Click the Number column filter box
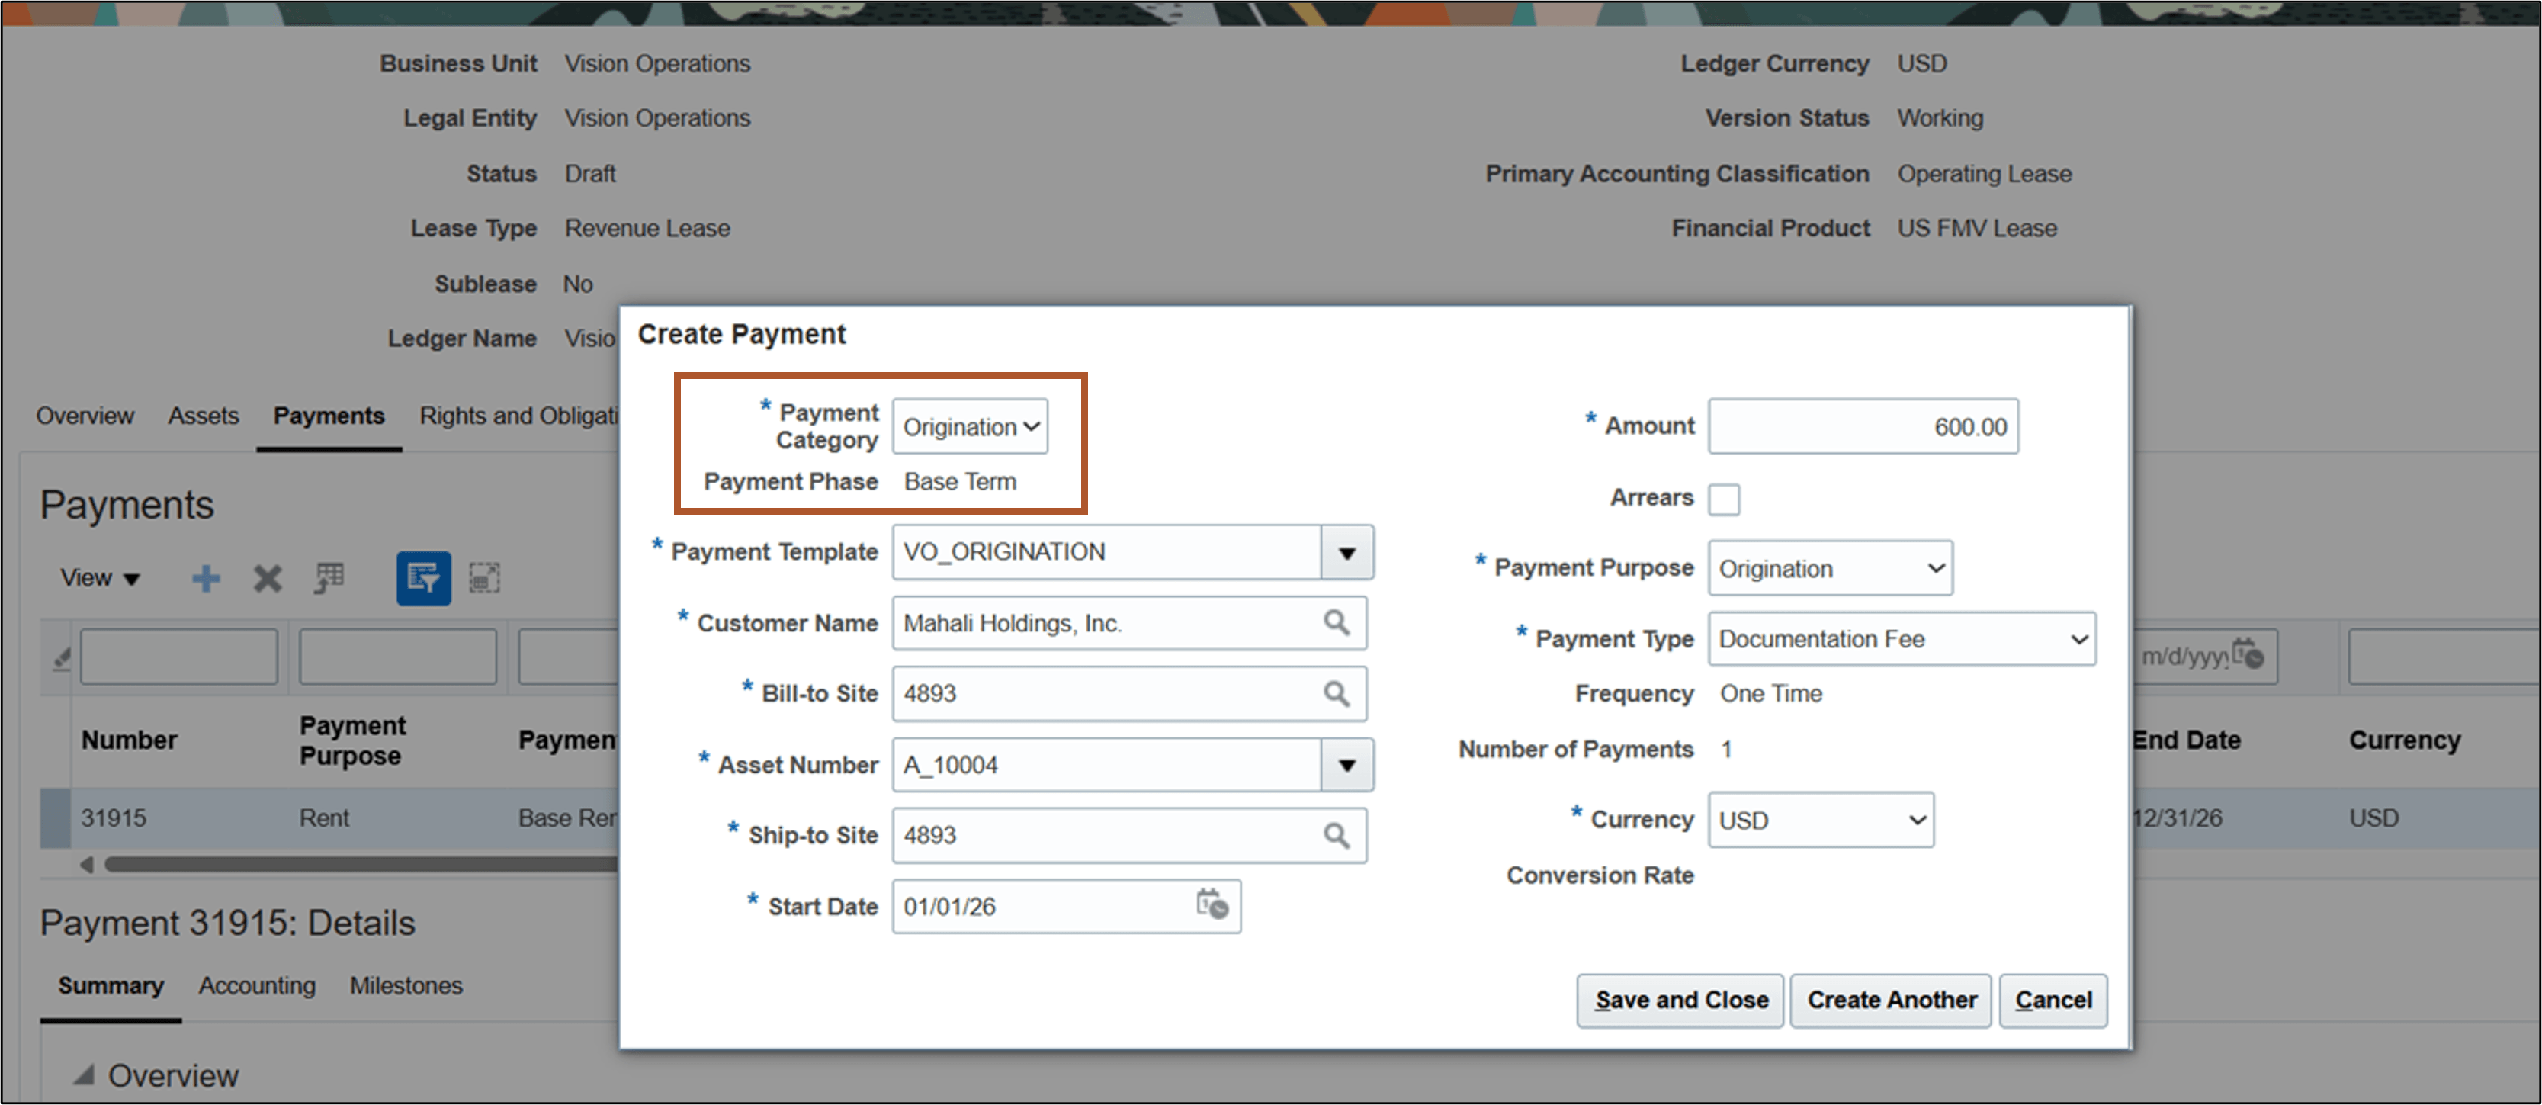The width and height of the screenshot is (2542, 1105). point(178,657)
